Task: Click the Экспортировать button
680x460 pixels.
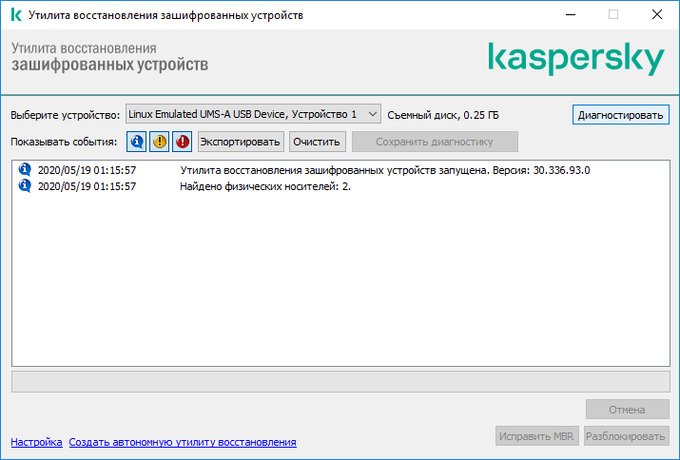Action: 241,142
